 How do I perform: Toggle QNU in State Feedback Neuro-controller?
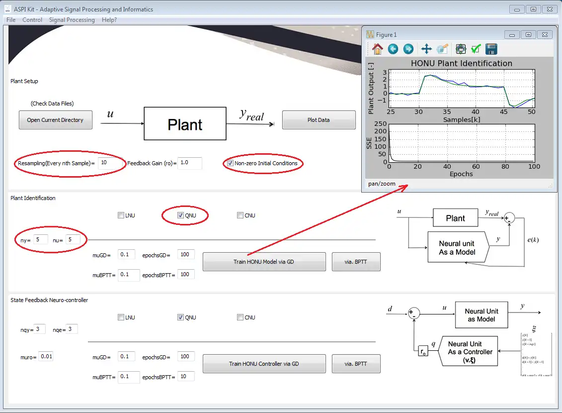181,317
